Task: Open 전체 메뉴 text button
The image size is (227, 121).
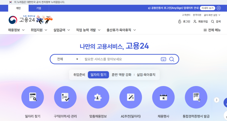Action: coord(214,30)
